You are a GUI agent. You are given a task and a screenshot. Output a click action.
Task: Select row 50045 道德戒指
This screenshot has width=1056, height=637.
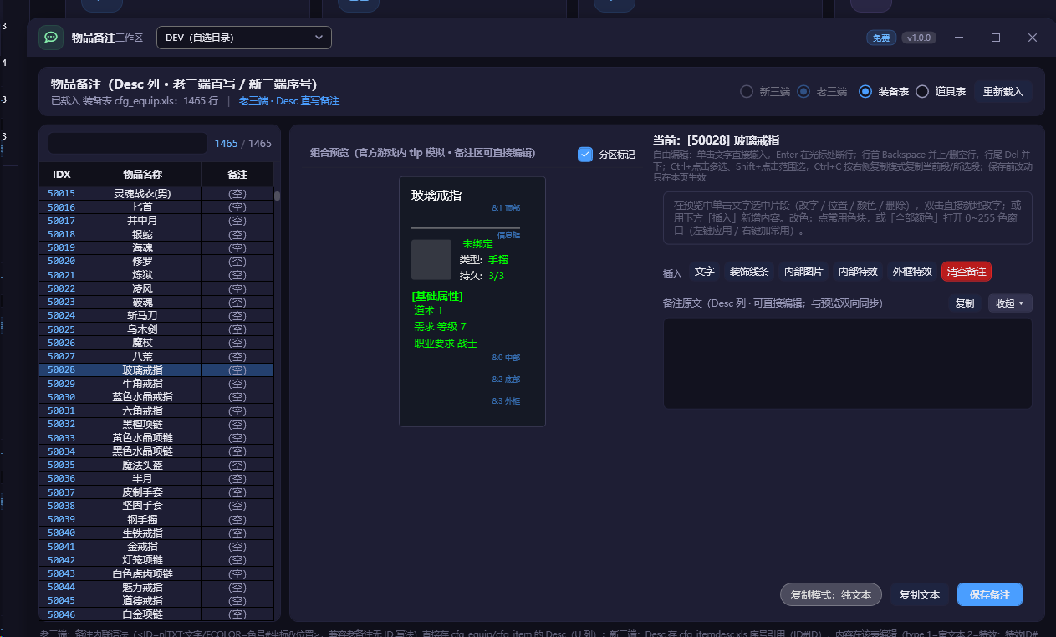coord(156,600)
